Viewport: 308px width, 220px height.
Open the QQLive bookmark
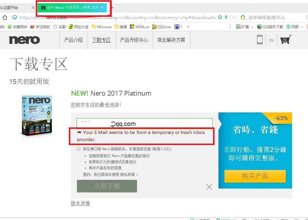(x=162, y=27)
